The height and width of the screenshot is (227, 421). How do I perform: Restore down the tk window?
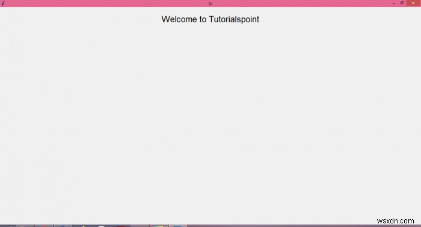pos(402,3)
